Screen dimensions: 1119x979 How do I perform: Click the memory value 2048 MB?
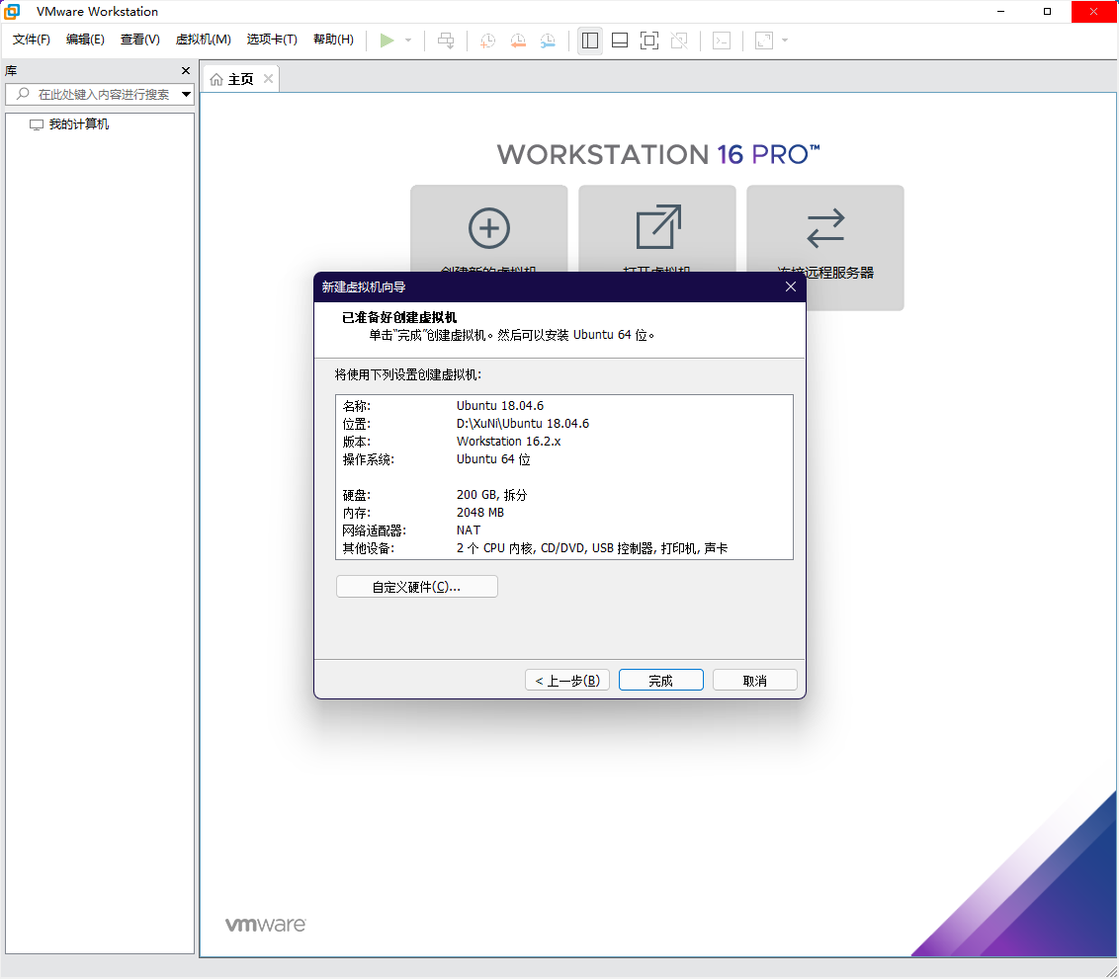pos(480,513)
